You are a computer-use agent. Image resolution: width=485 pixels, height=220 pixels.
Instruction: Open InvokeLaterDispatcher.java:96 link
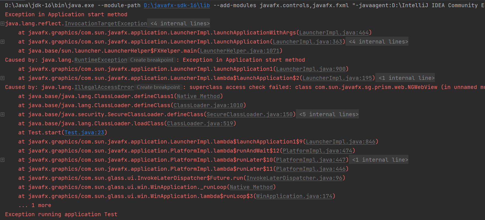pyautogui.click(x=294, y=178)
